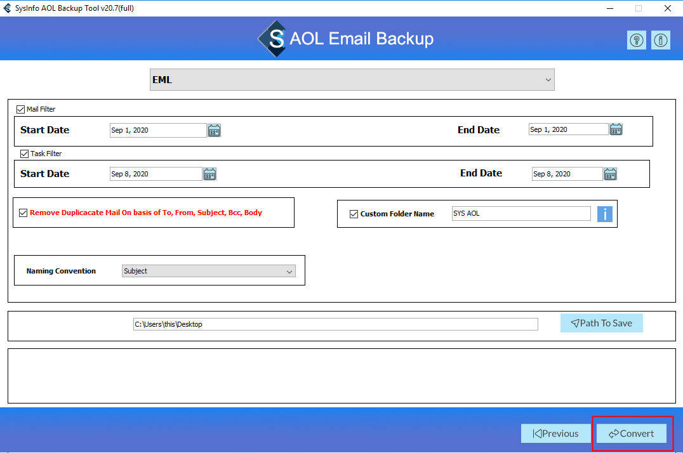The image size is (683, 453).
Task: Click the Path To Save button
Action: tap(601, 323)
